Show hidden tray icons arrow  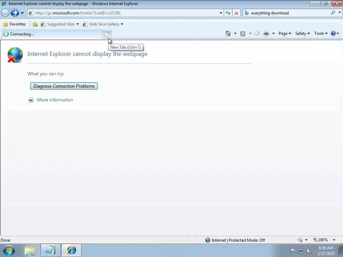pos(285,251)
